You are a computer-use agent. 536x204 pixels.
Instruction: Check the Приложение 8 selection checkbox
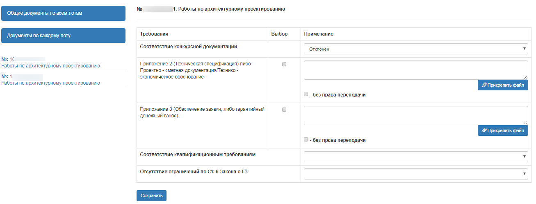[x=284, y=110]
